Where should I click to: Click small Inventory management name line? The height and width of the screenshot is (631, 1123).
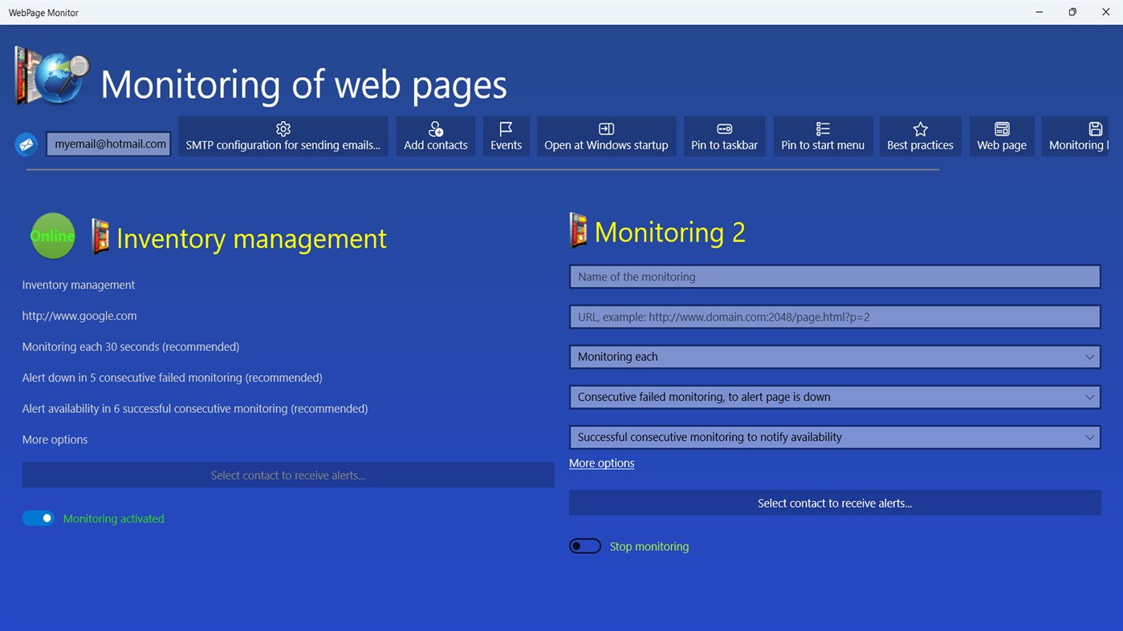click(x=79, y=285)
